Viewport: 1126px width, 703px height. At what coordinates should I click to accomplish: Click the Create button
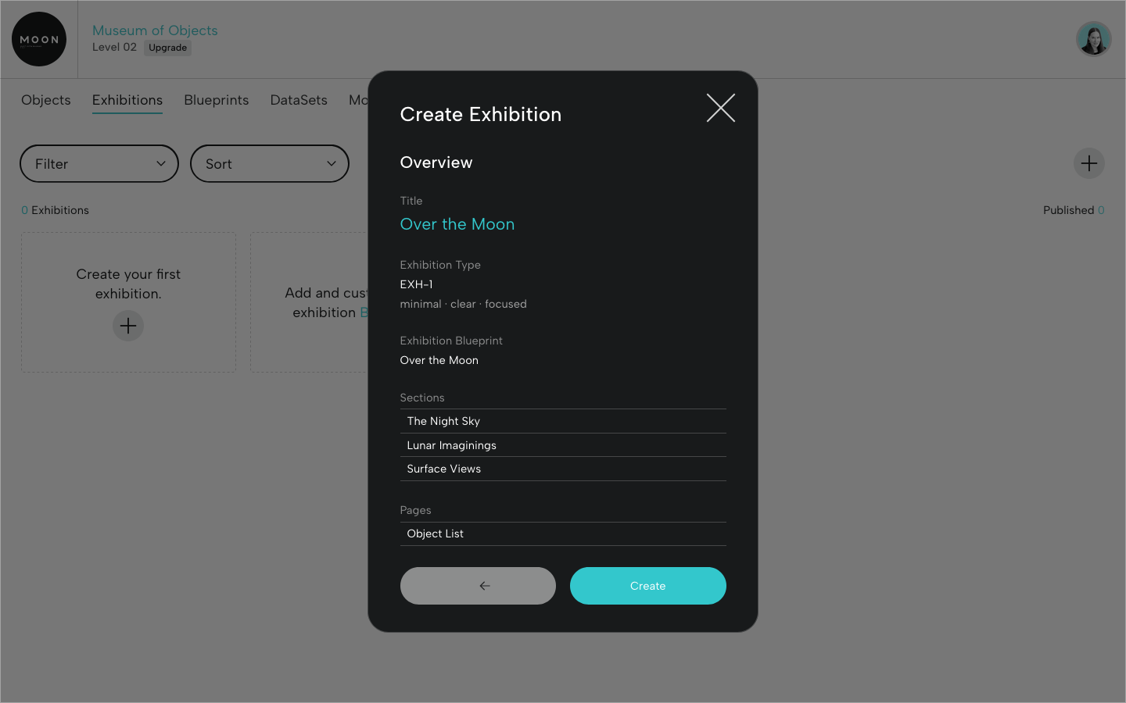point(648,586)
